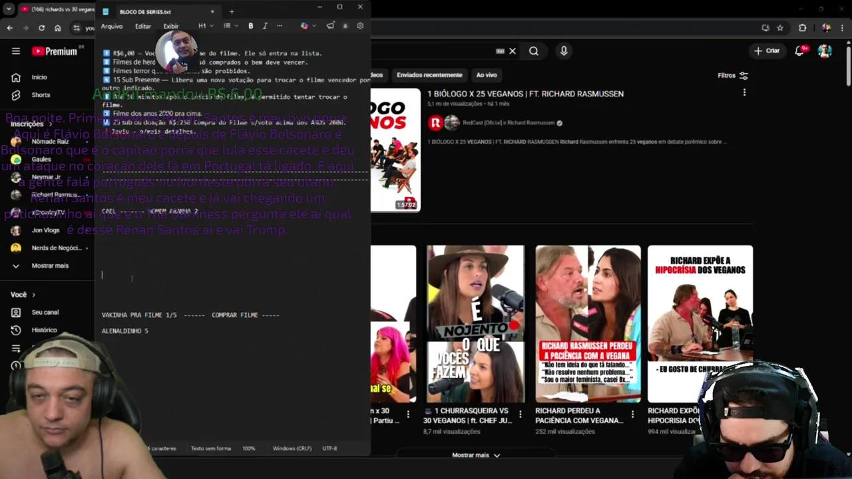Open Filtros for the search results

[733, 76]
